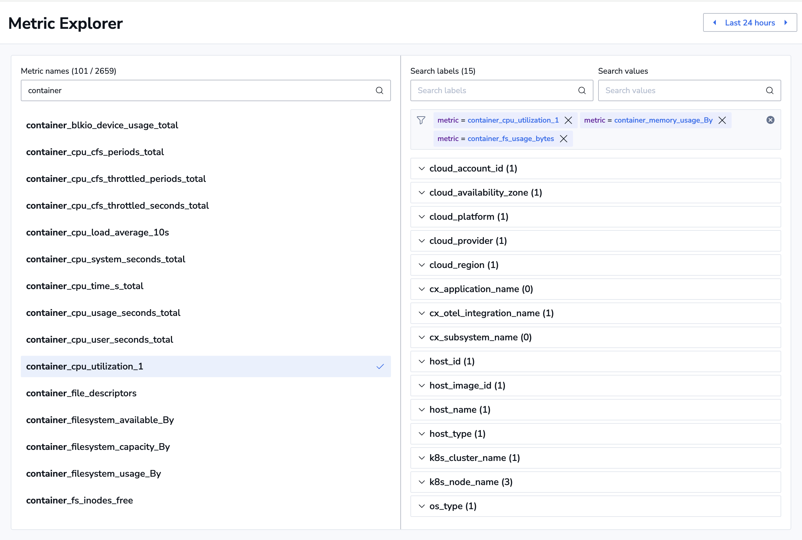Remove the container_cpu_utilization_1 metric filter chip

[x=568, y=120]
